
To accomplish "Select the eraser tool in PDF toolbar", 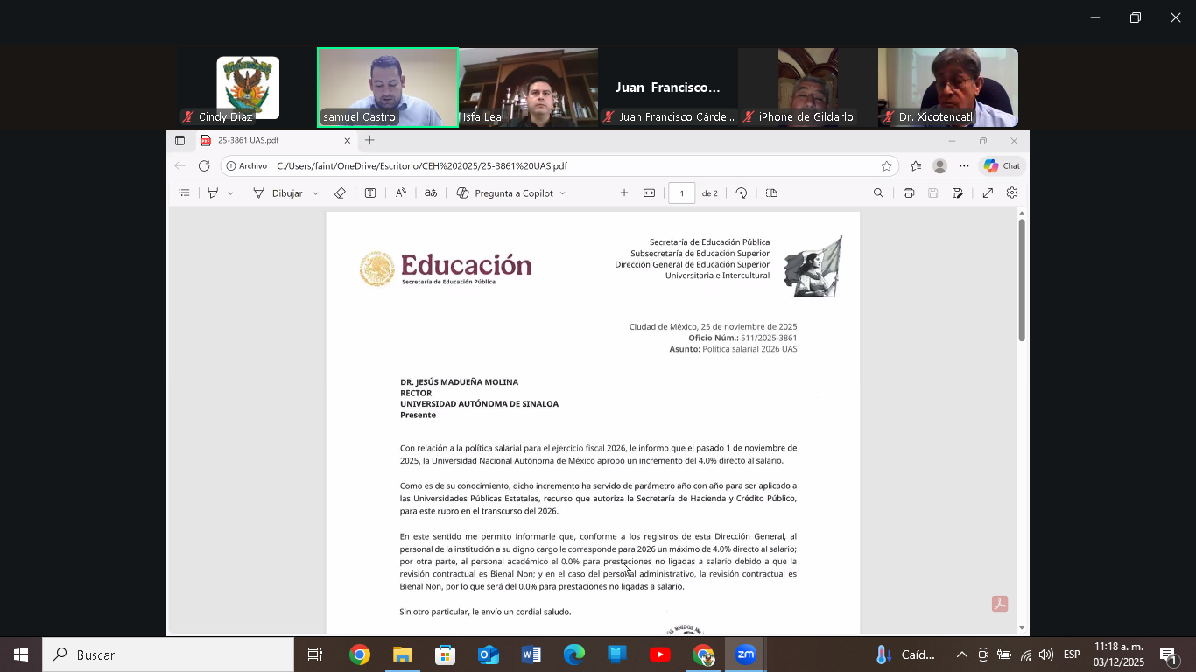I will click(340, 192).
